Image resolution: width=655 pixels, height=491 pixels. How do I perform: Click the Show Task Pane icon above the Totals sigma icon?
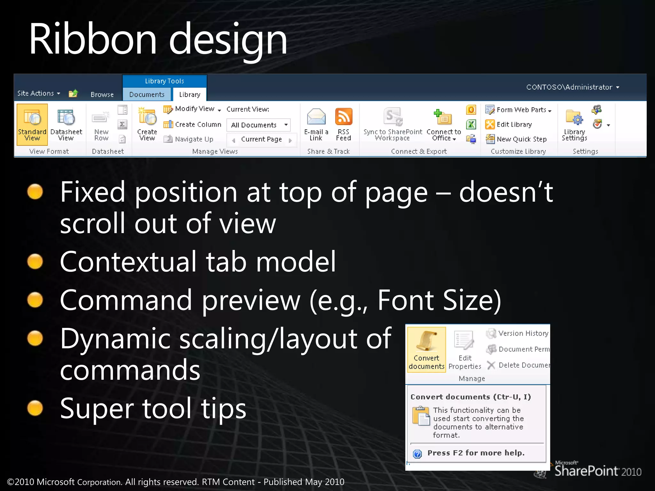coord(122,110)
